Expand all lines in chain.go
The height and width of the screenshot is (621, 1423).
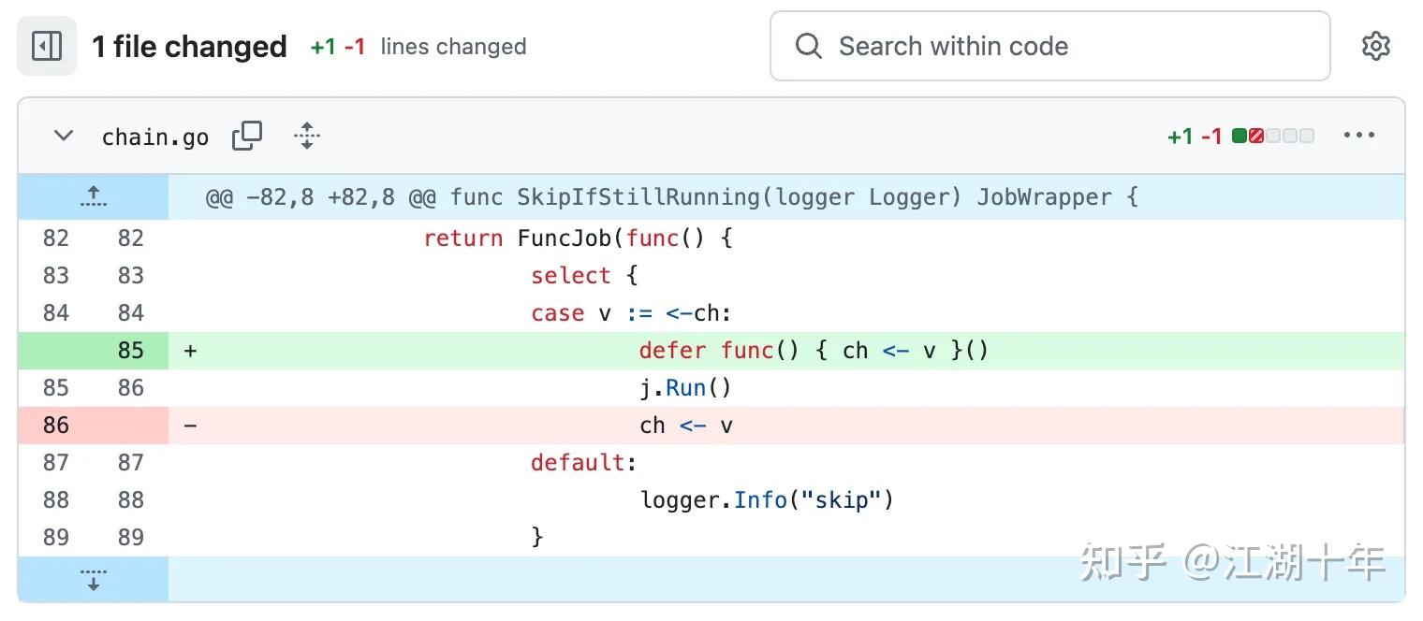click(306, 137)
